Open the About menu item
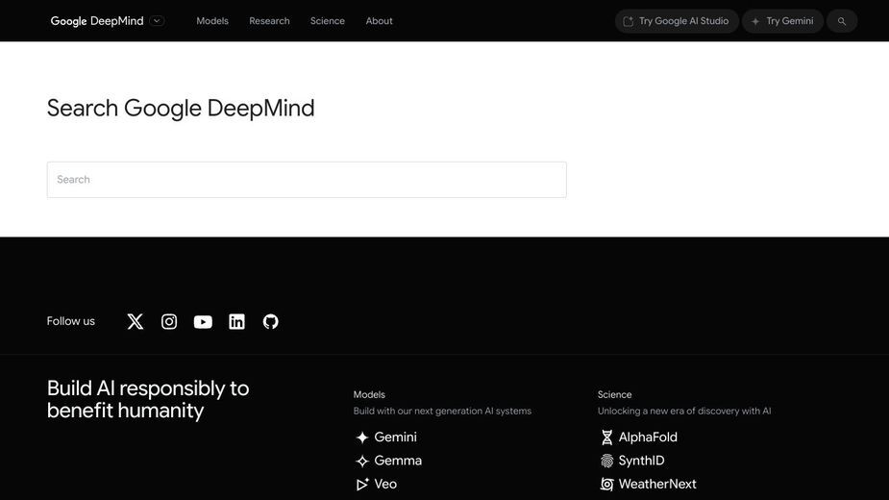This screenshot has height=500, width=889. point(379,21)
